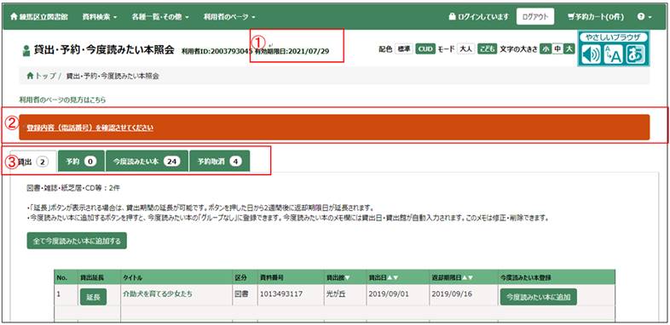This screenshot has width=670, height=325.
Task: Open the 利用者のページ dropdown menu
Action: point(229,17)
